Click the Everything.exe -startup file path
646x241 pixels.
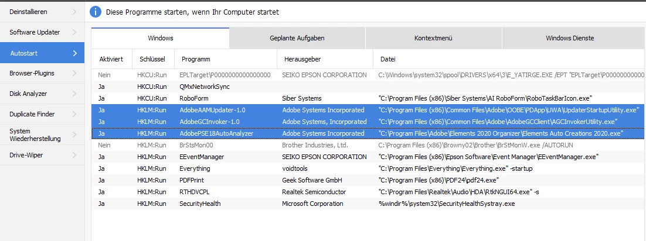[x=455, y=168]
